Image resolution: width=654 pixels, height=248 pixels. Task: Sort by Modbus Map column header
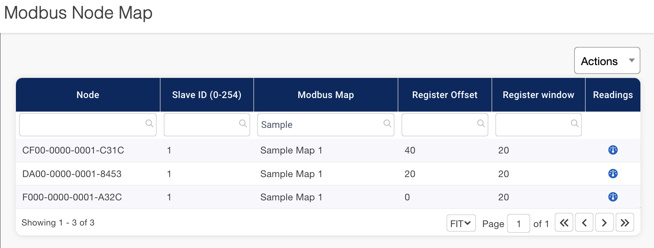tap(325, 95)
